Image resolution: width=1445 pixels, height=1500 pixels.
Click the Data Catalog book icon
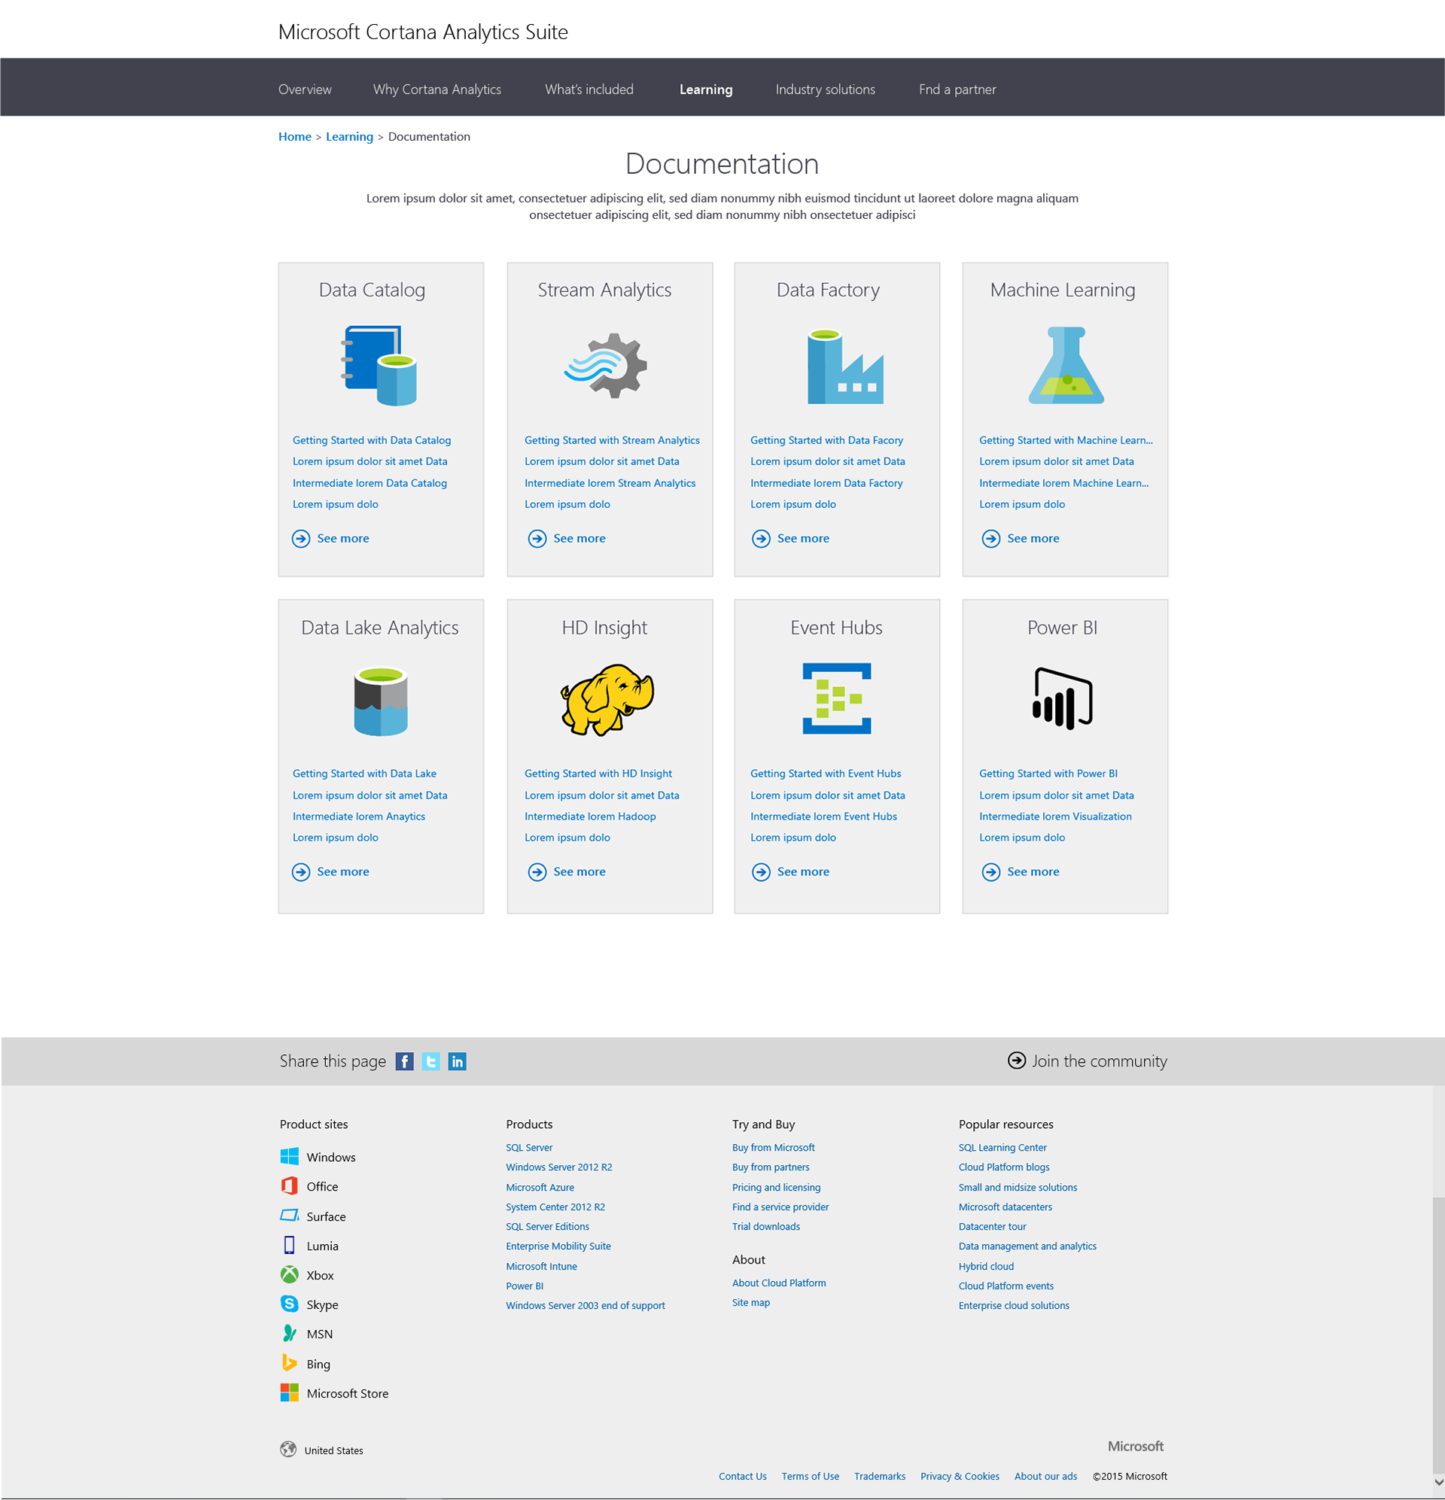[379, 366]
